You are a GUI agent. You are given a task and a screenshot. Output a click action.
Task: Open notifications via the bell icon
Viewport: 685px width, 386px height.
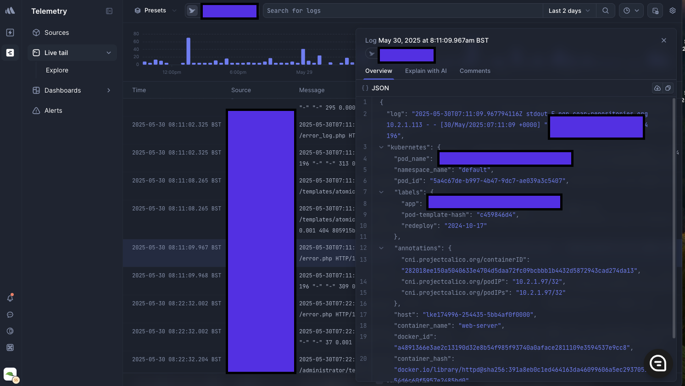tap(10, 298)
